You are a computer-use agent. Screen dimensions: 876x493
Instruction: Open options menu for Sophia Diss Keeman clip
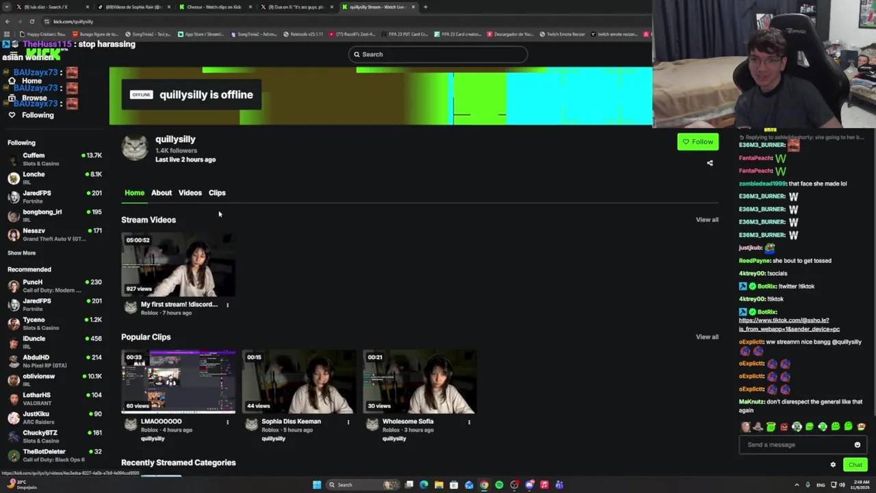pyautogui.click(x=348, y=422)
